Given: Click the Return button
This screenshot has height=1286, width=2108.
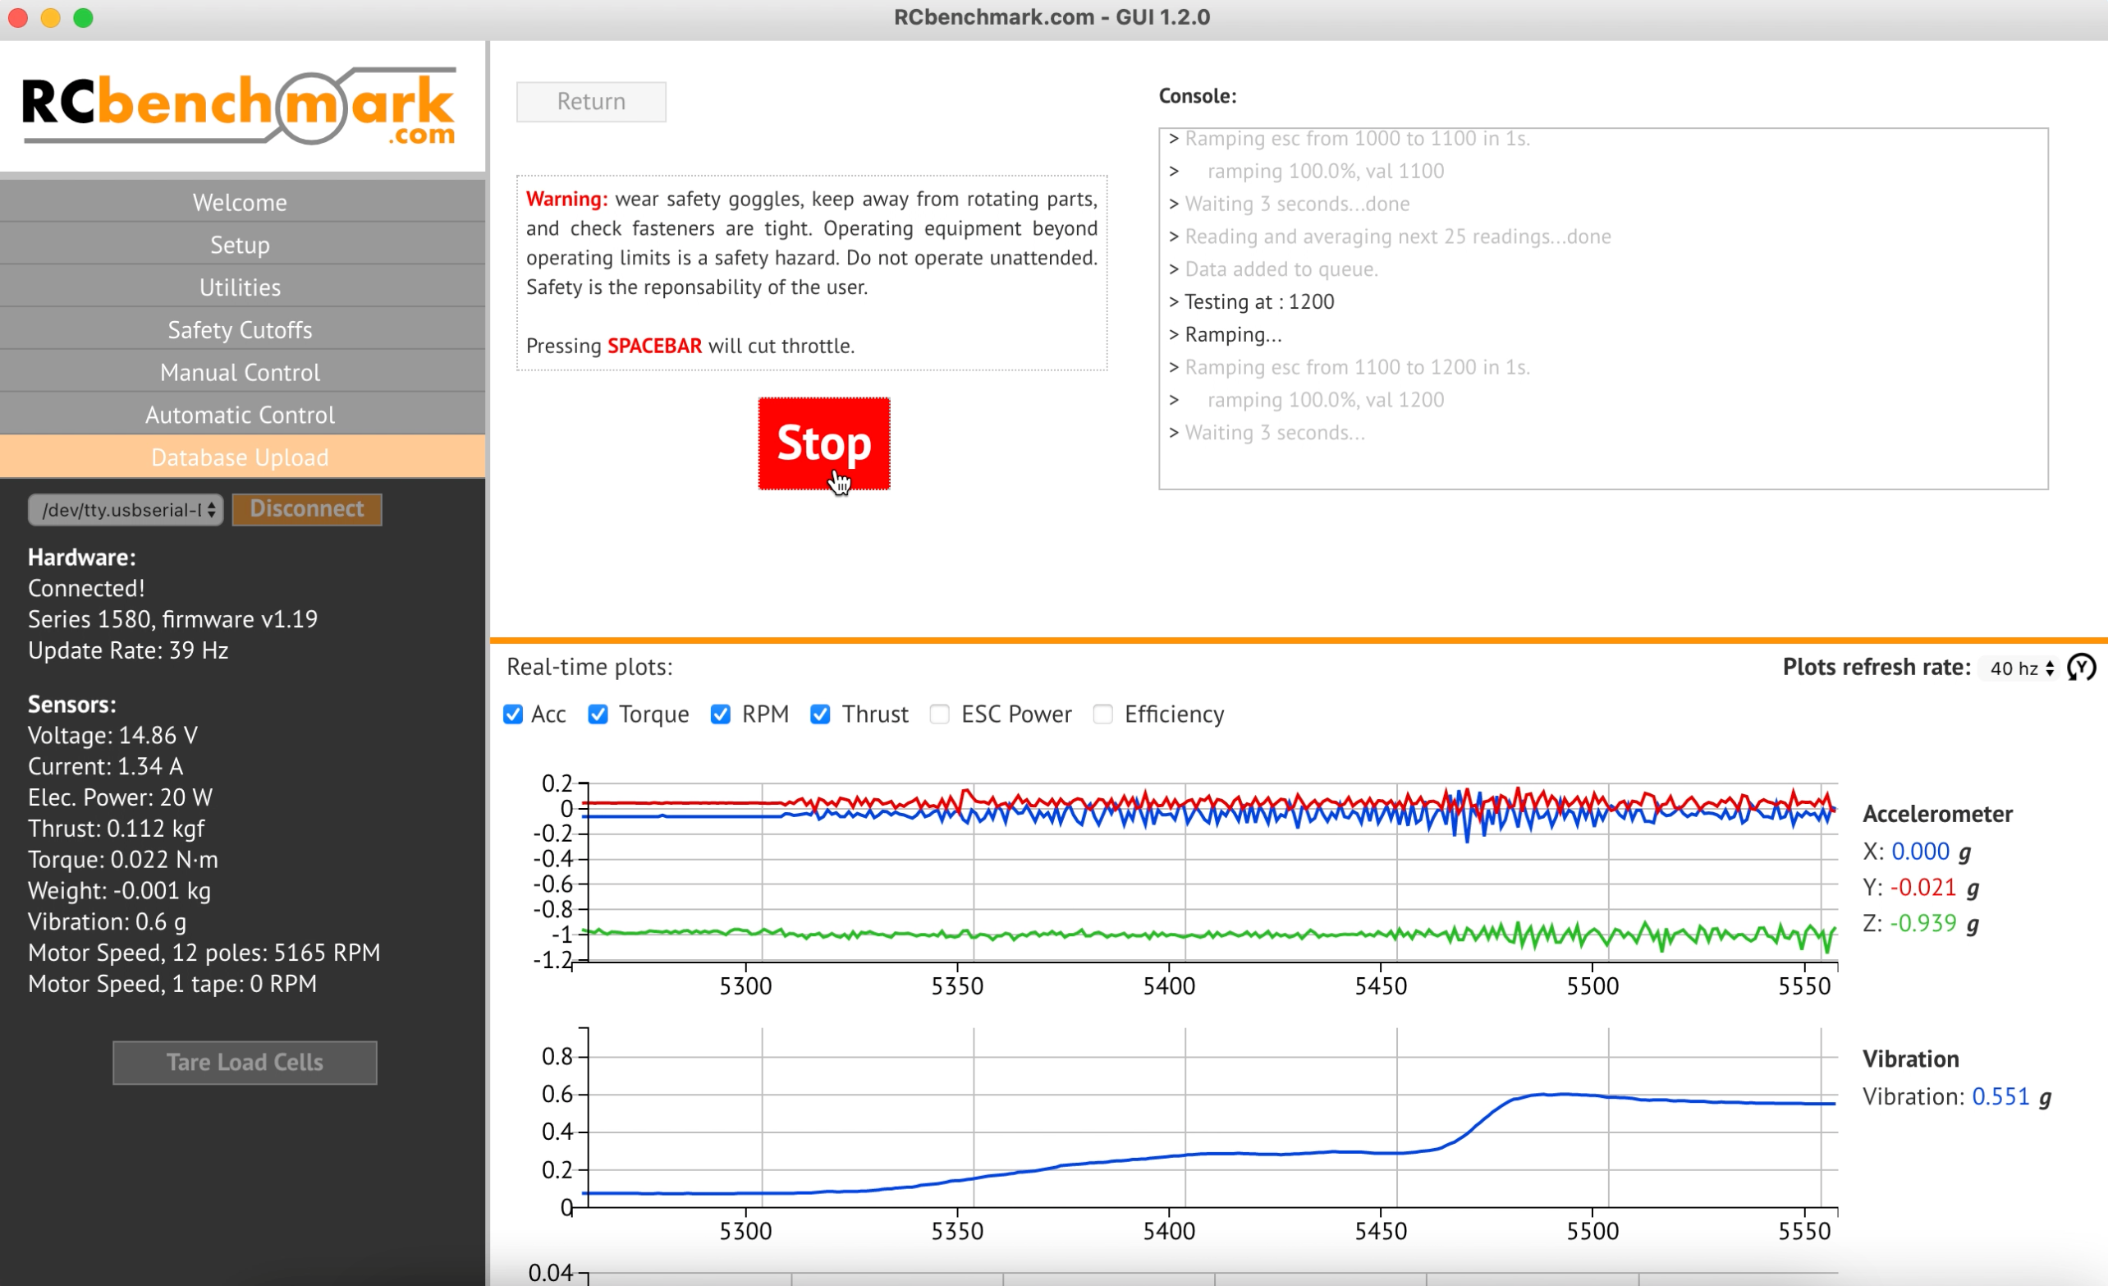Looking at the screenshot, I should pos(590,101).
